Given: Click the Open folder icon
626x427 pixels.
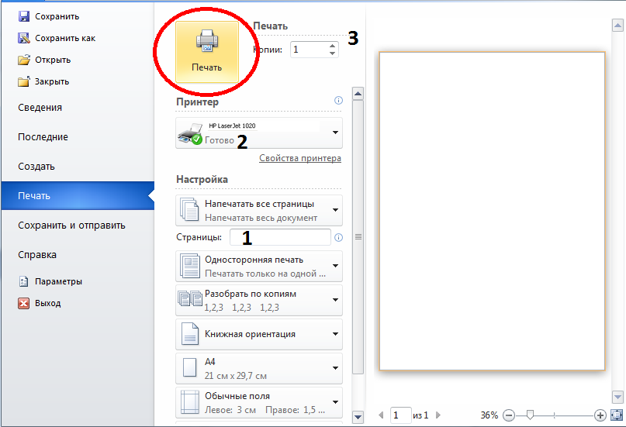Looking at the screenshot, I should click(24, 60).
